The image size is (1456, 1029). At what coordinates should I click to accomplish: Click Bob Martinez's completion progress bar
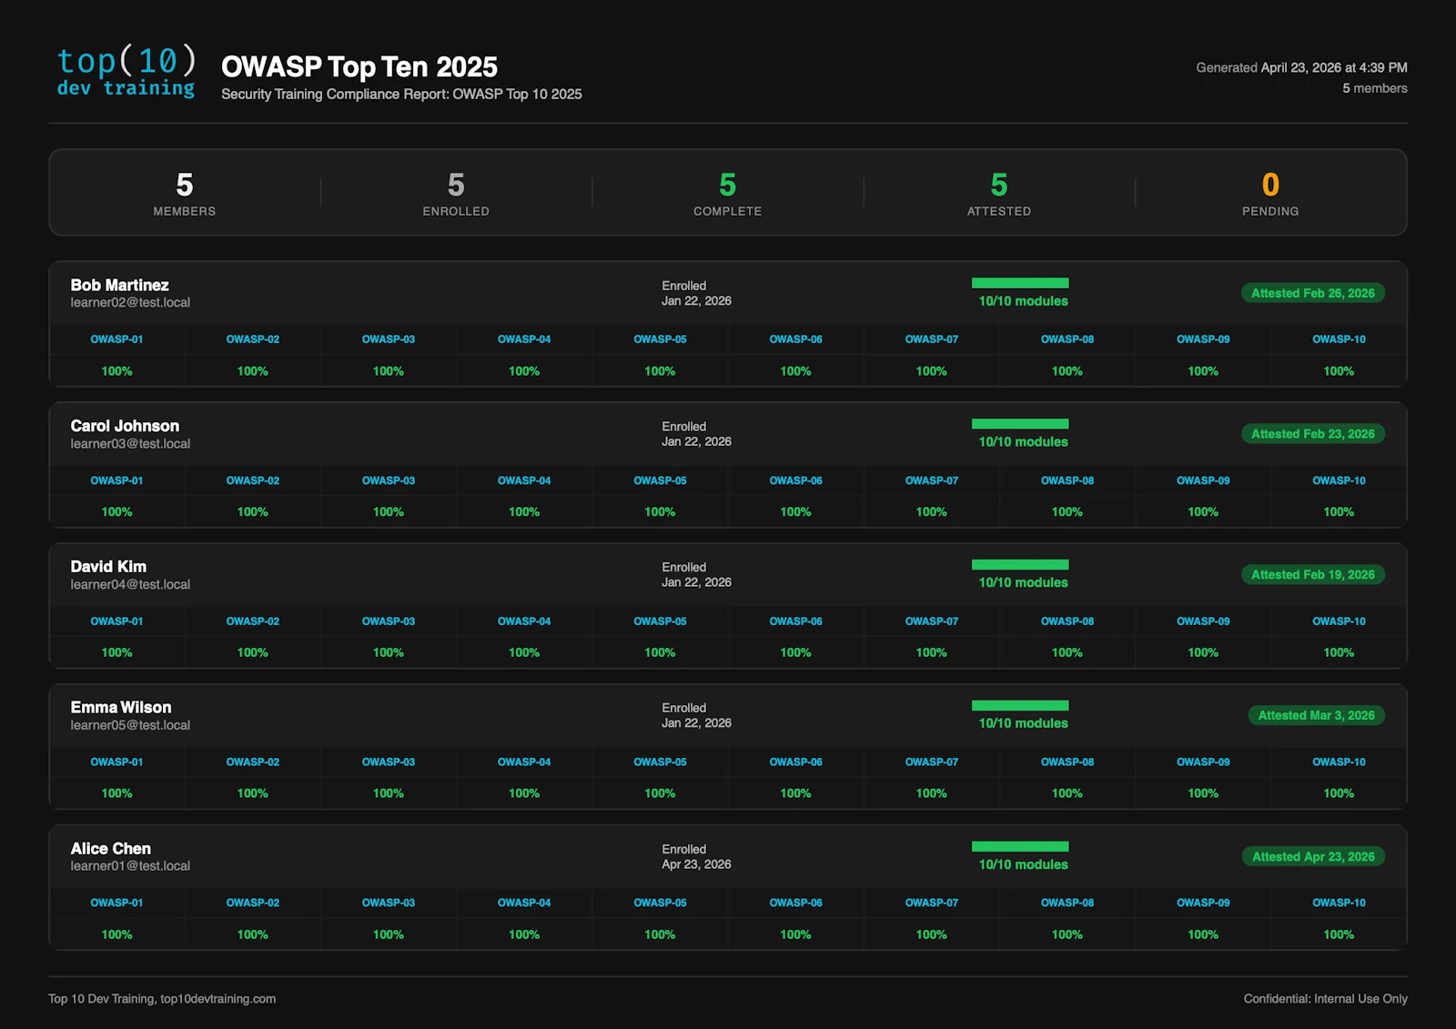(1020, 283)
